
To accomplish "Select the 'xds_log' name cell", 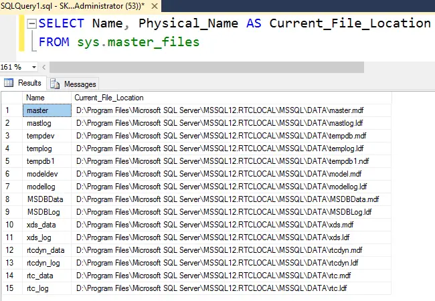I will 47,237.
